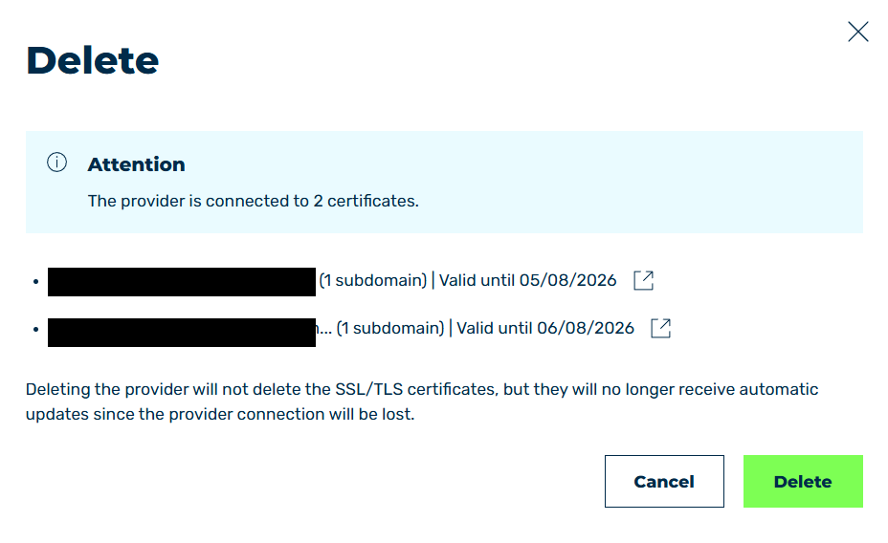
Task: Click the Attention heading
Action: (137, 164)
